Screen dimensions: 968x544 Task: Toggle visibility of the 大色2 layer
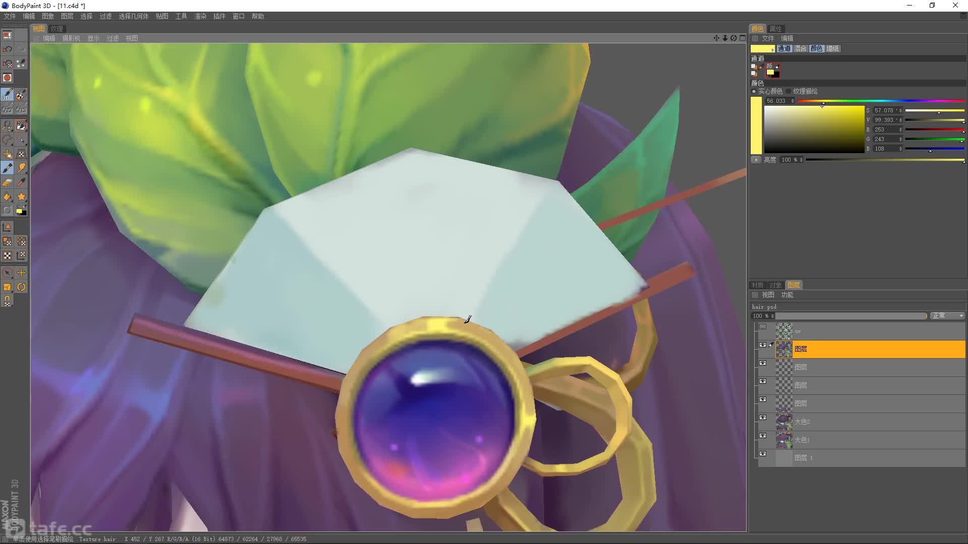pyautogui.click(x=763, y=418)
